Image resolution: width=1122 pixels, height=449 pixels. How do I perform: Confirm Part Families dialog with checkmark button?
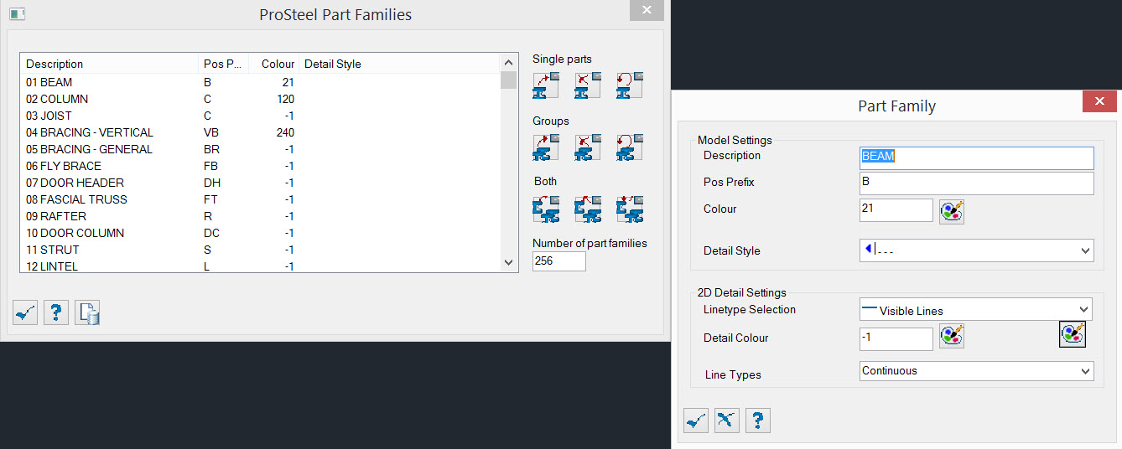[x=25, y=312]
